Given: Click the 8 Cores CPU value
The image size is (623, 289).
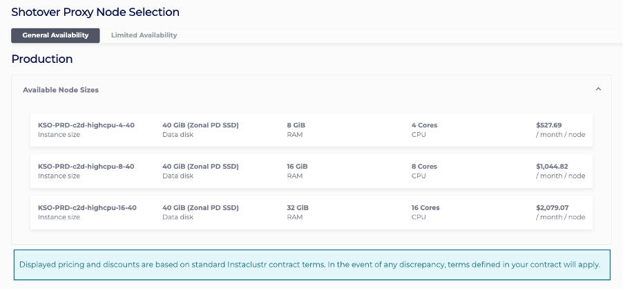Looking at the screenshot, I should 424,167.
